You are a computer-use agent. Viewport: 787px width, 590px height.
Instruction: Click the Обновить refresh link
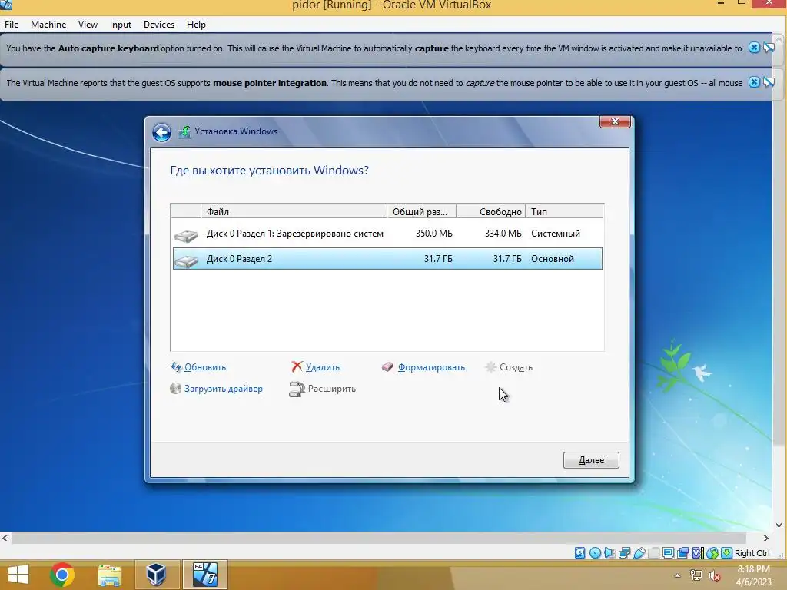click(204, 367)
